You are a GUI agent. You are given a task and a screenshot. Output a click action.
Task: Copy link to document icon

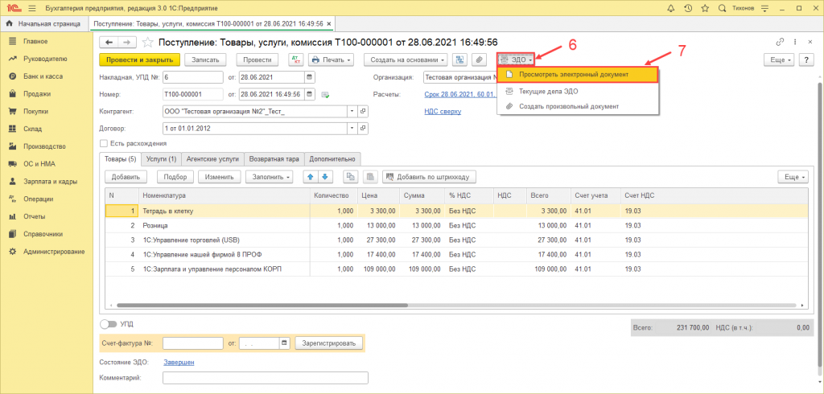point(779,43)
